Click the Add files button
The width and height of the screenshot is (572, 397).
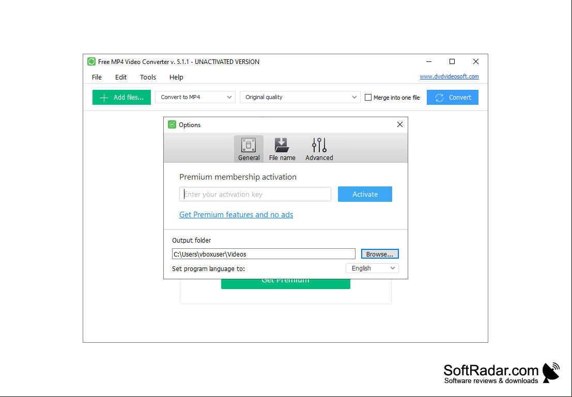[121, 98]
